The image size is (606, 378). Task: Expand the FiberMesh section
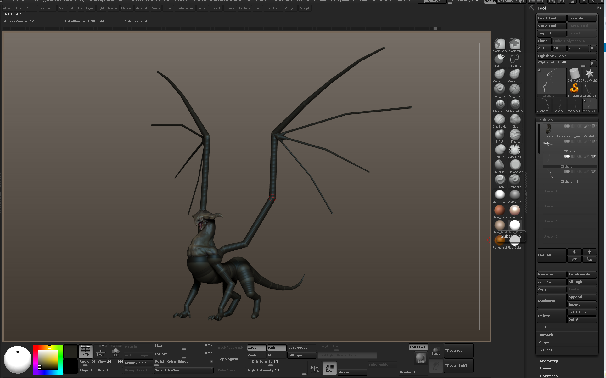pos(548,376)
